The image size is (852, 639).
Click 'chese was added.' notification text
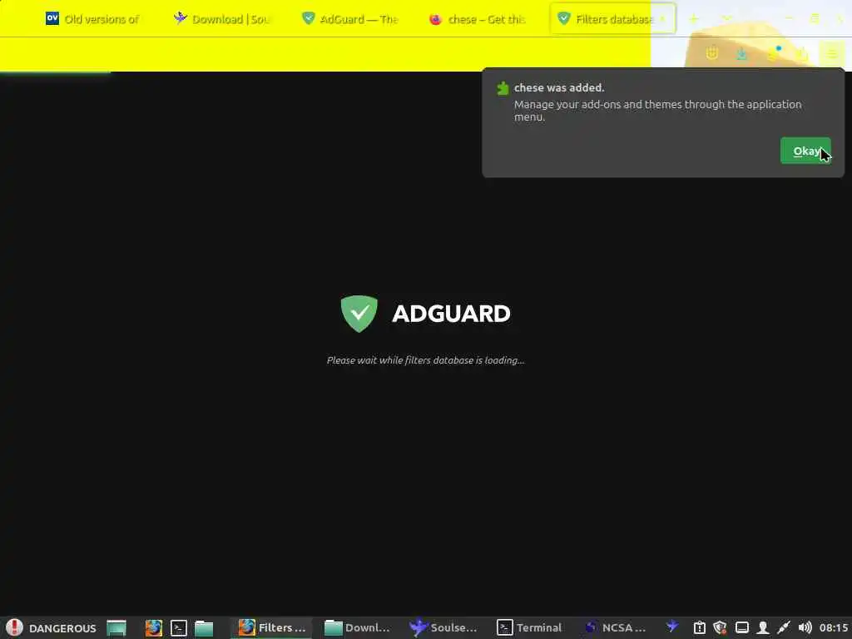tap(559, 87)
